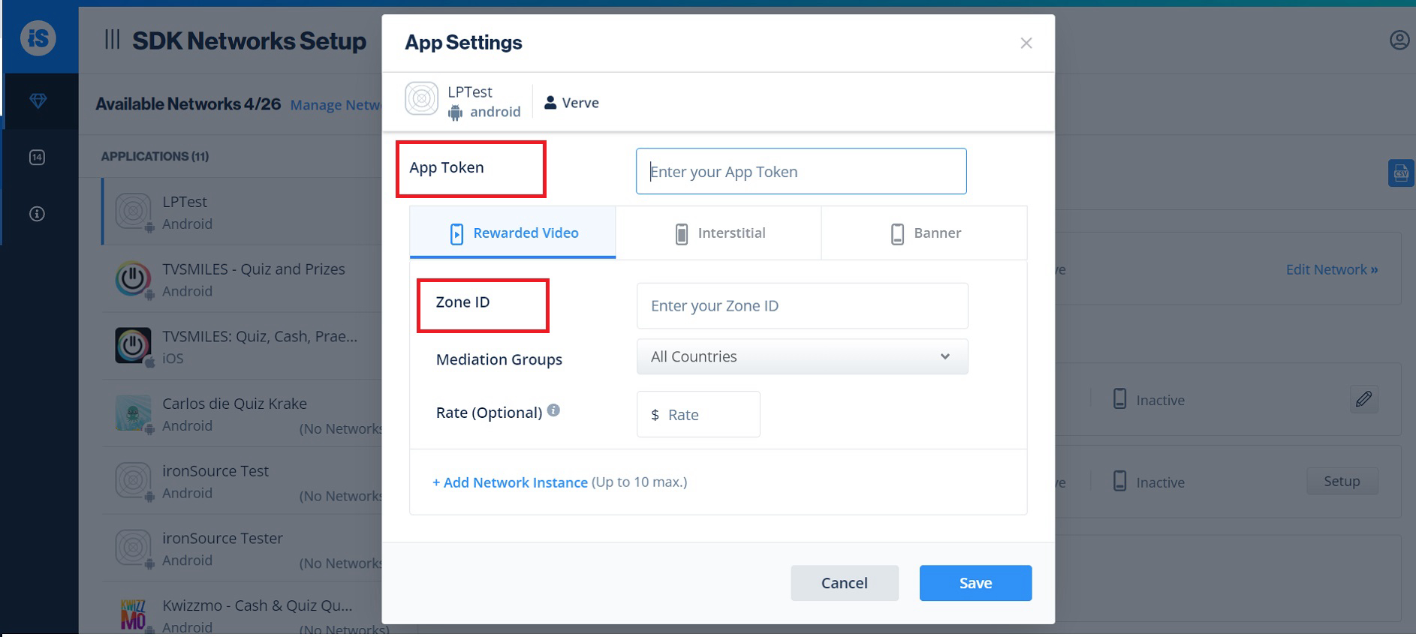Click the TVSMILES Quiz and Prizes app icon
The width and height of the screenshot is (1416, 637).
point(133,279)
